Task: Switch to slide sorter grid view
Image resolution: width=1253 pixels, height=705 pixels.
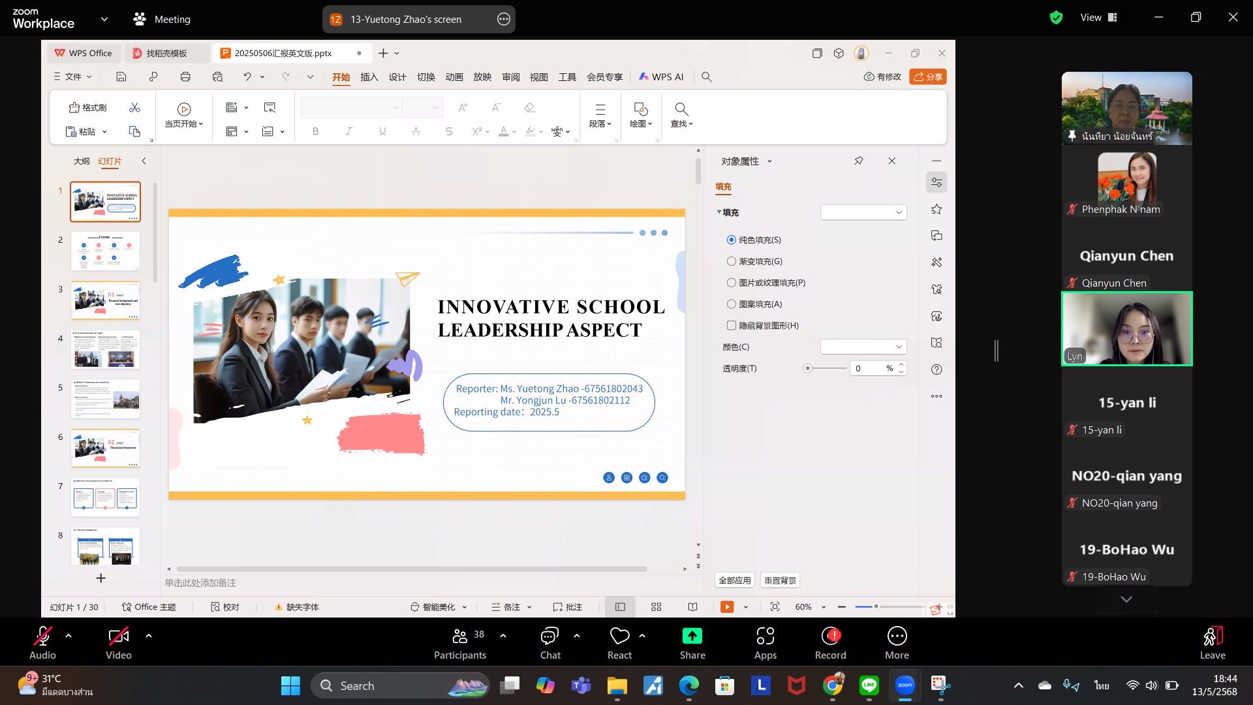Action: [657, 607]
